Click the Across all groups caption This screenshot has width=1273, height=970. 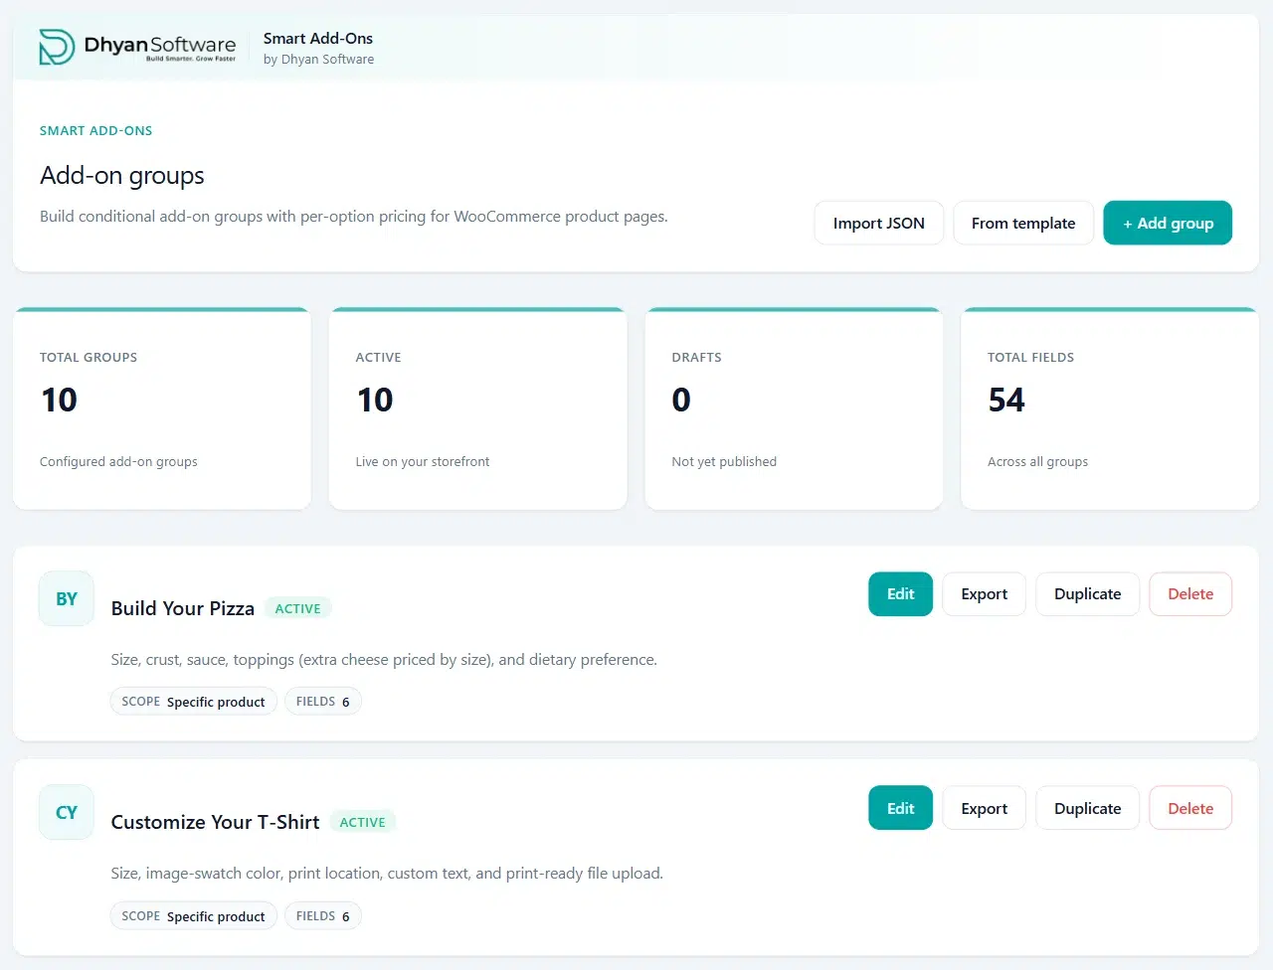coord(1037,461)
